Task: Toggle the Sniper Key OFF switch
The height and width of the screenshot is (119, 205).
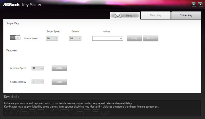Action: coord(15,38)
